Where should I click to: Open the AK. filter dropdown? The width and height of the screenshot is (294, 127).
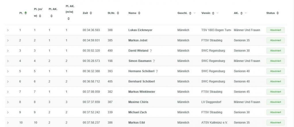(246, 13)
